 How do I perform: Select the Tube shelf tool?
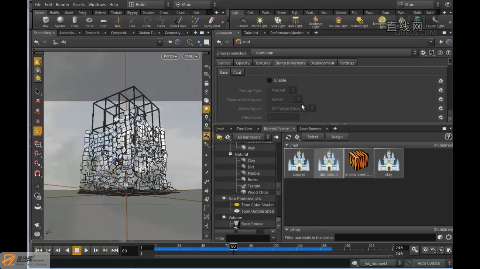point(74,22)
